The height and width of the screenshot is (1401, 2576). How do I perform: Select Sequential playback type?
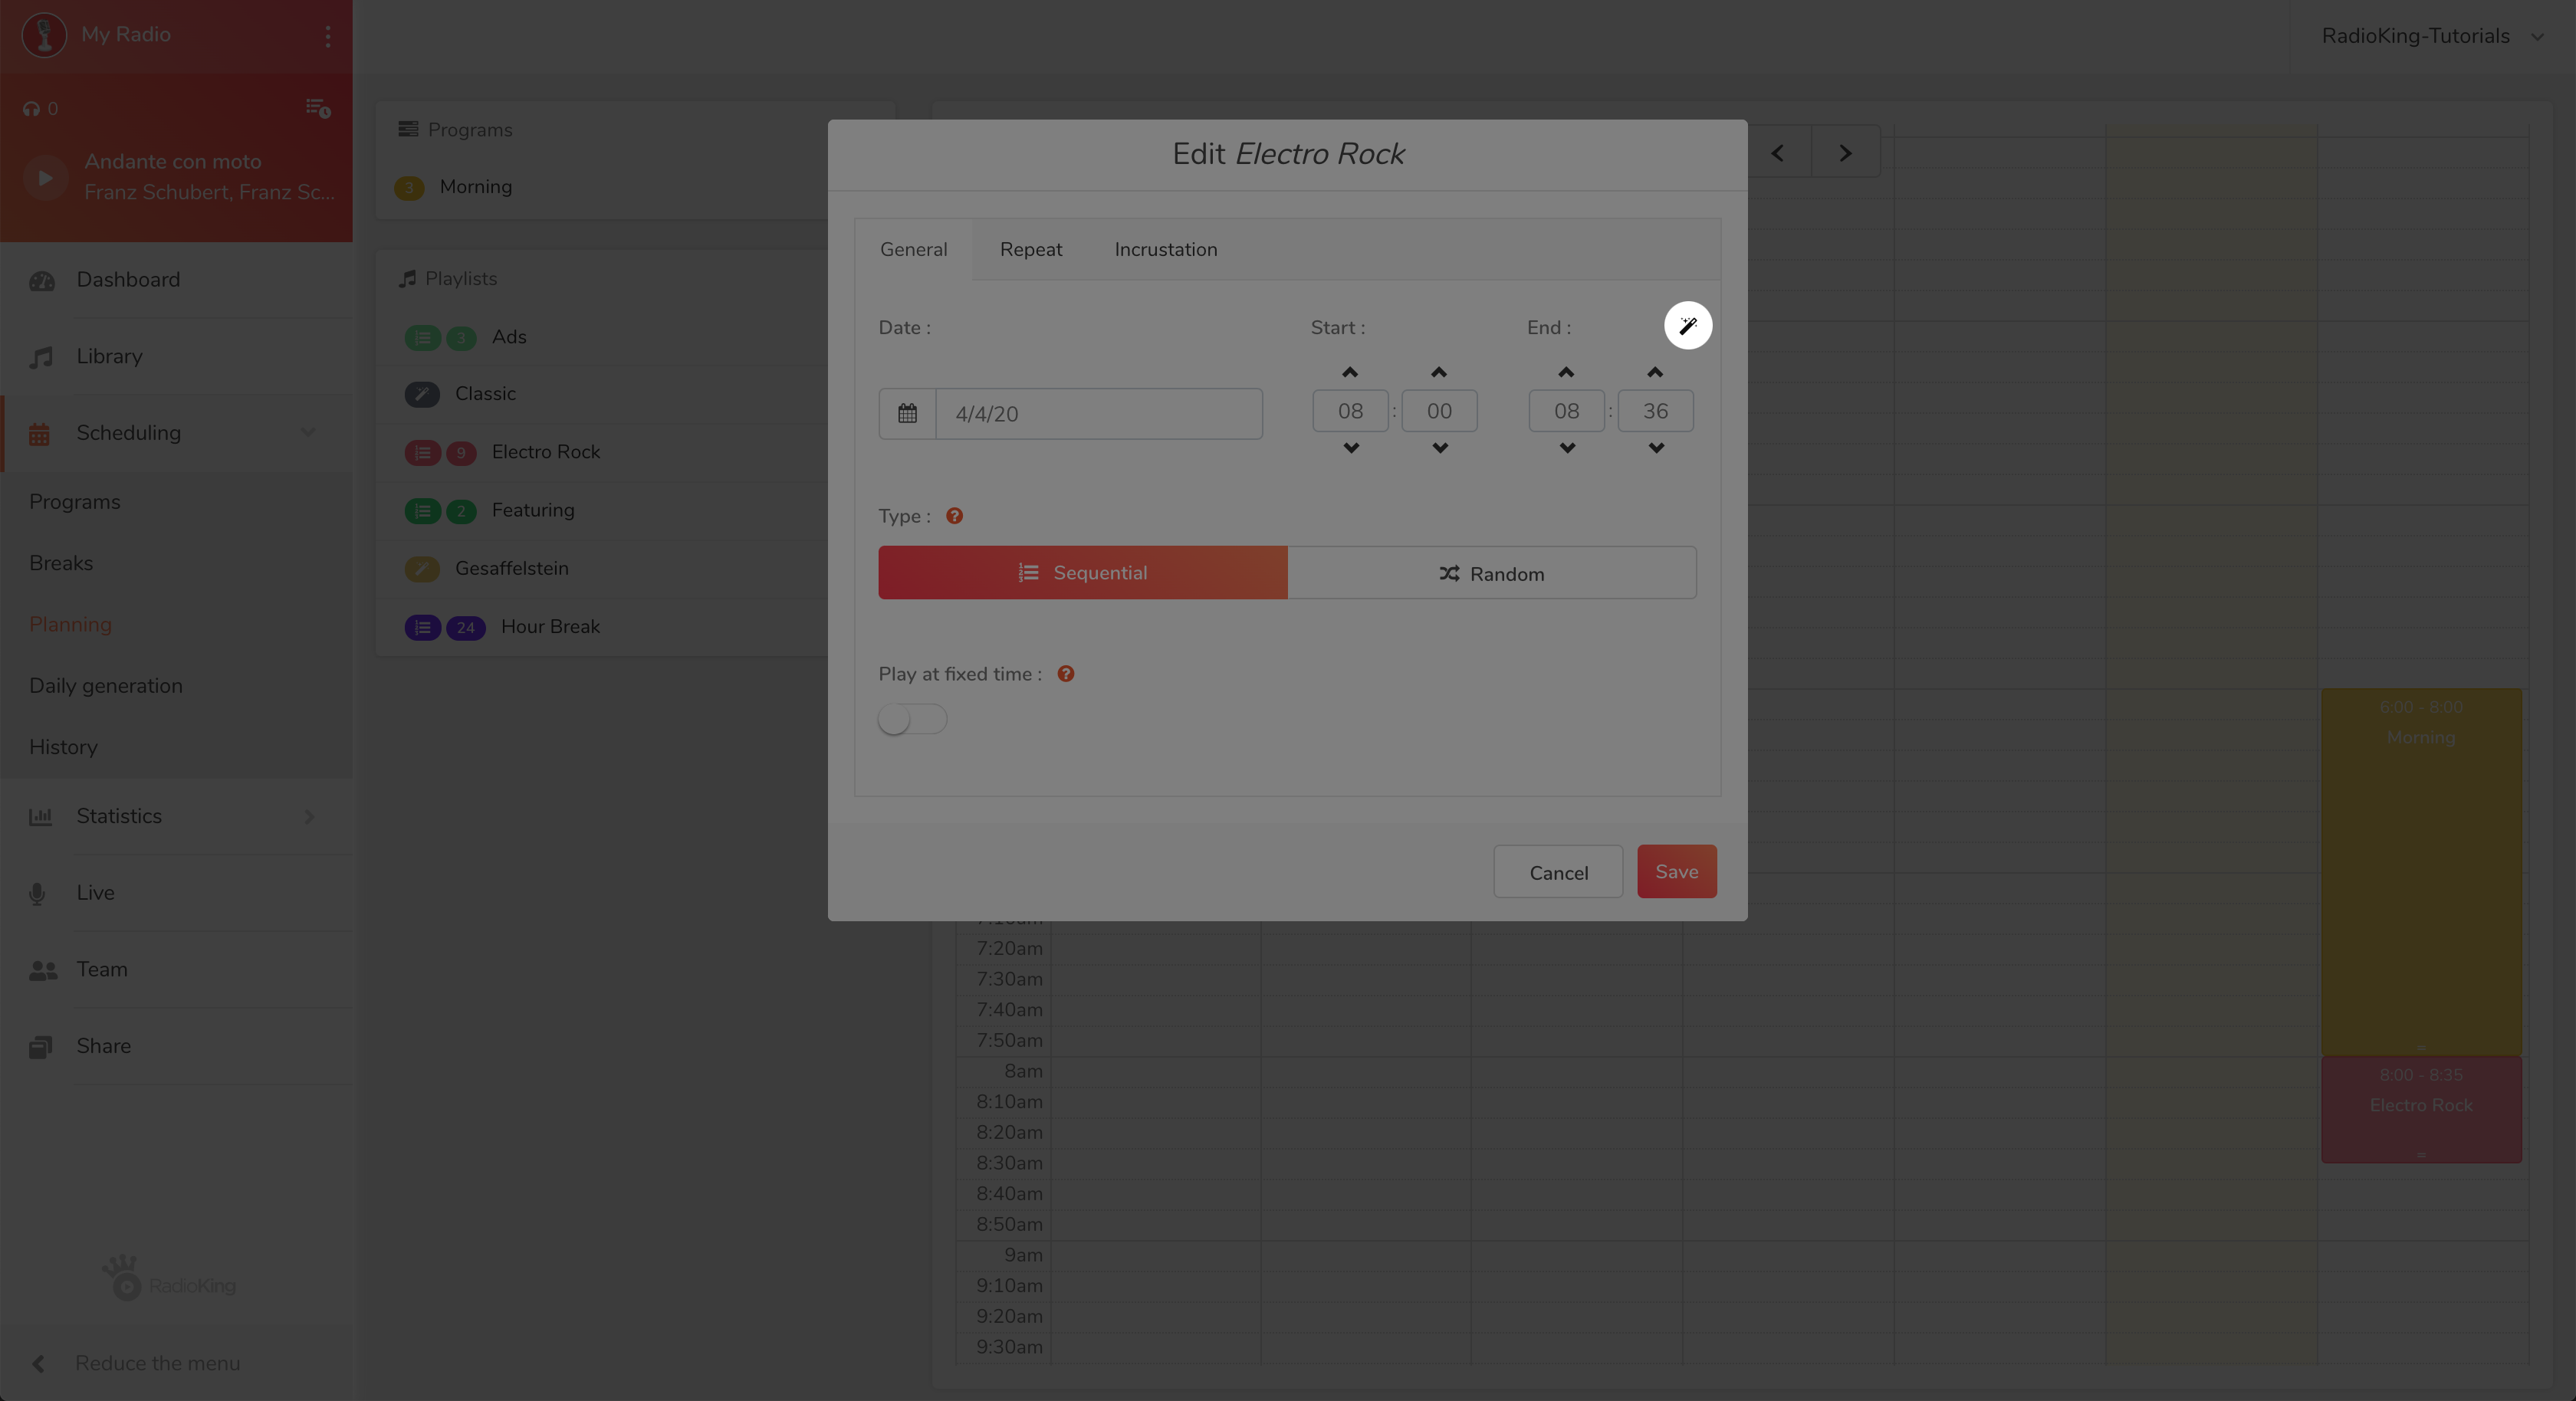click(1082, 572)
